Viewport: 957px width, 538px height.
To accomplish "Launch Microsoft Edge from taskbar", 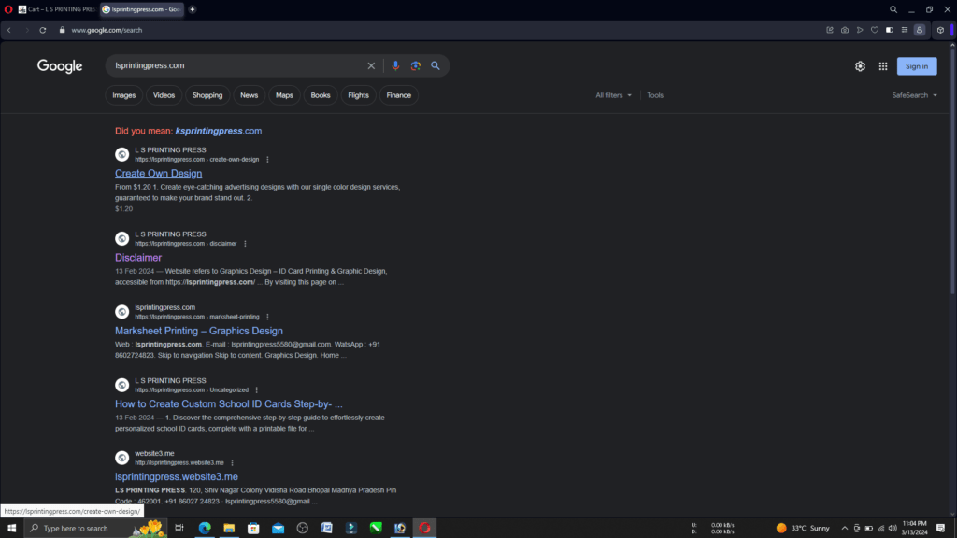I will pos(205,529).
